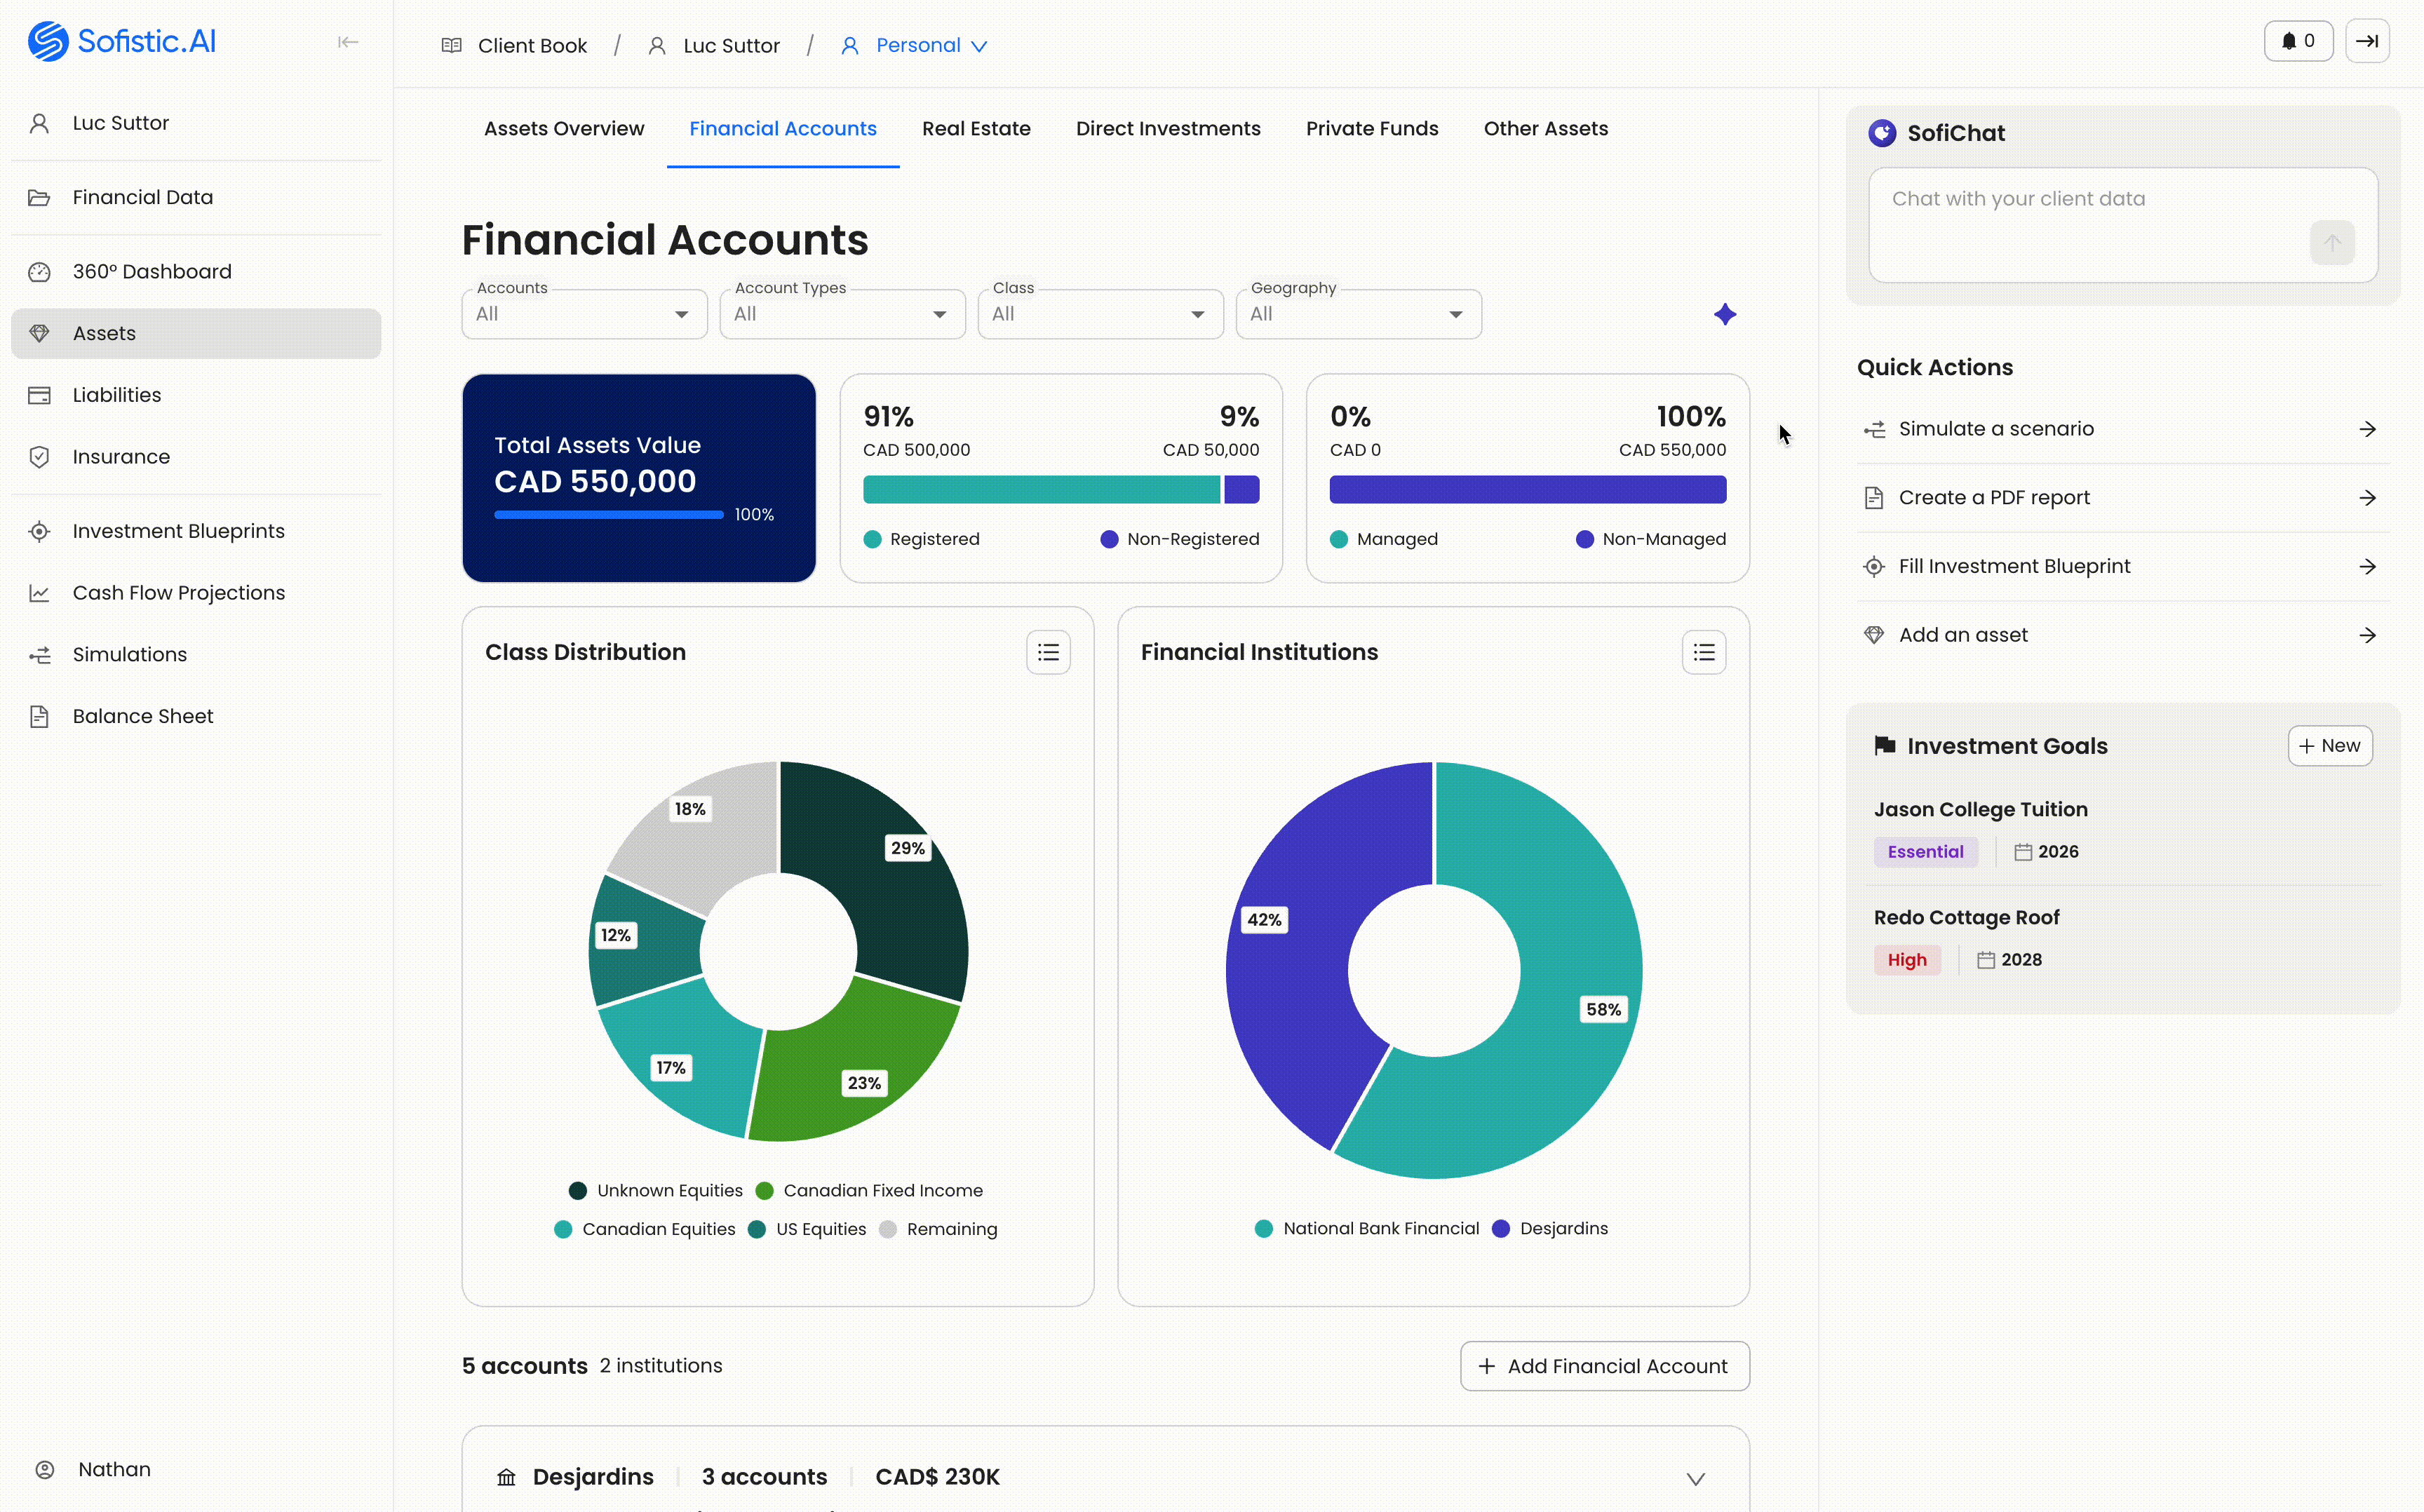Open the Accounts filter dropdown
The height and width of the screenshot is (1512, 2424).
tap(584, 314)
